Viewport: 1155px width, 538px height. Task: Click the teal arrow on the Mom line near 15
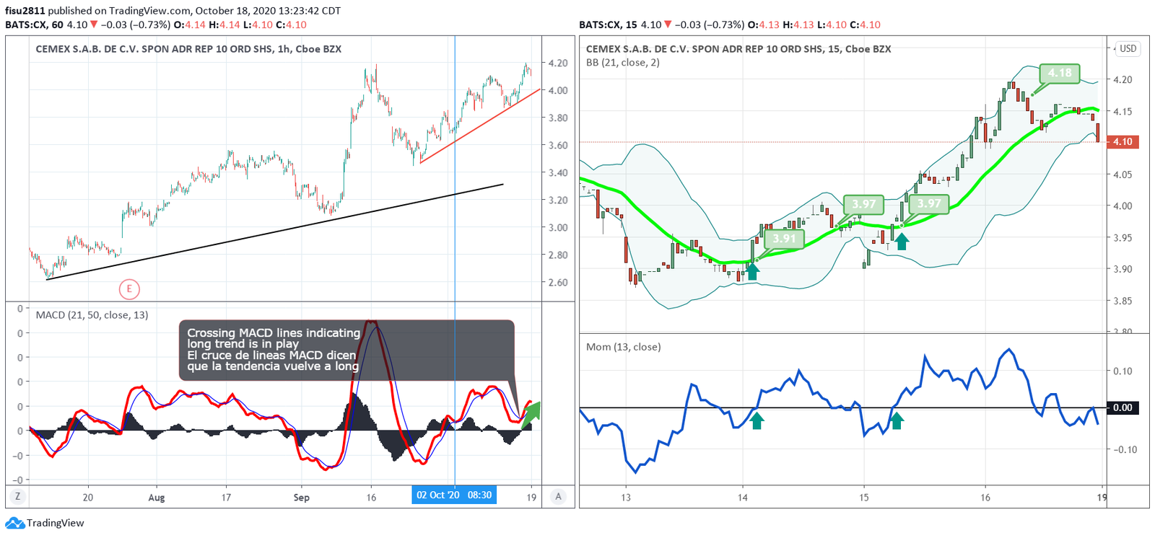tap(897, 420)
